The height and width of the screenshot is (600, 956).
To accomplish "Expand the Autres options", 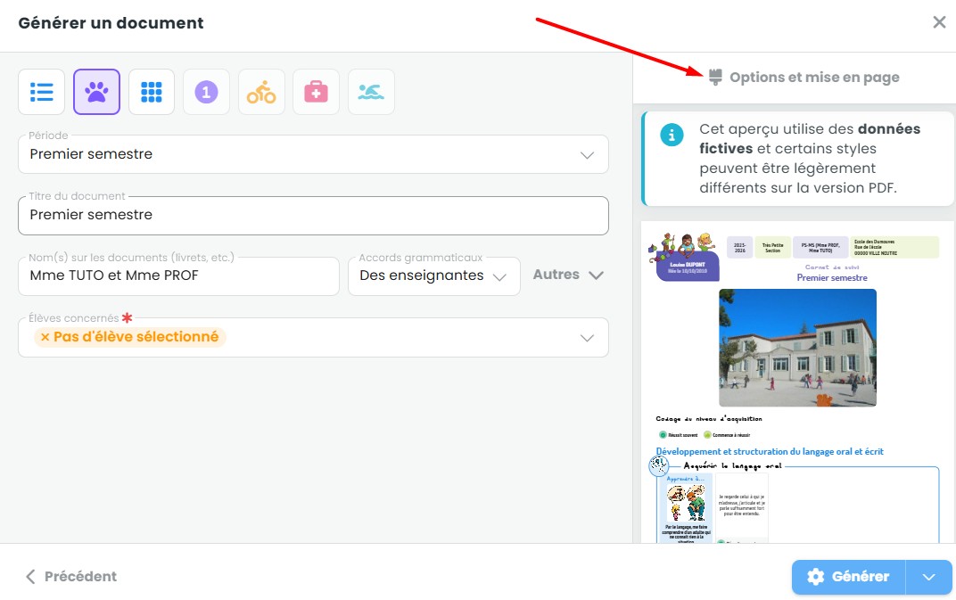I will click(568, 275).
